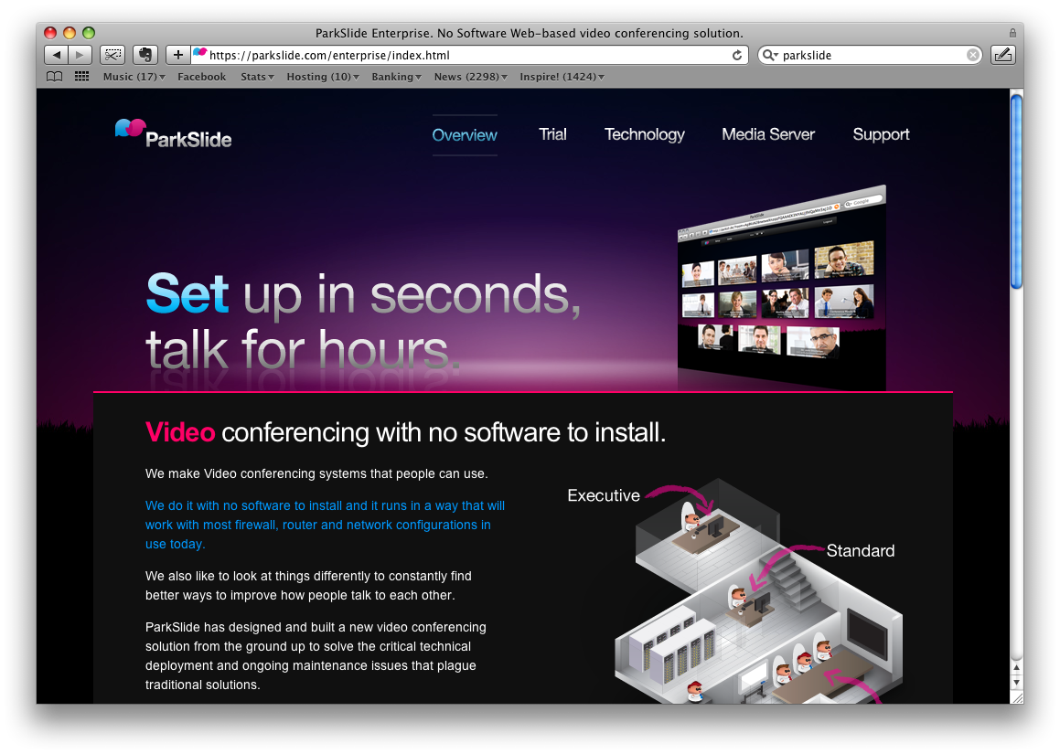Open the Facebook bookmark
Image resolution: width=1060 pixels, height=754 pixels.
pyautogui.click(x=201, y=77)
